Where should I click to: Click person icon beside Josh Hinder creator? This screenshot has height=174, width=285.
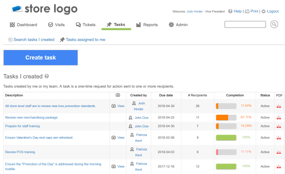click(x=134, y=103)
